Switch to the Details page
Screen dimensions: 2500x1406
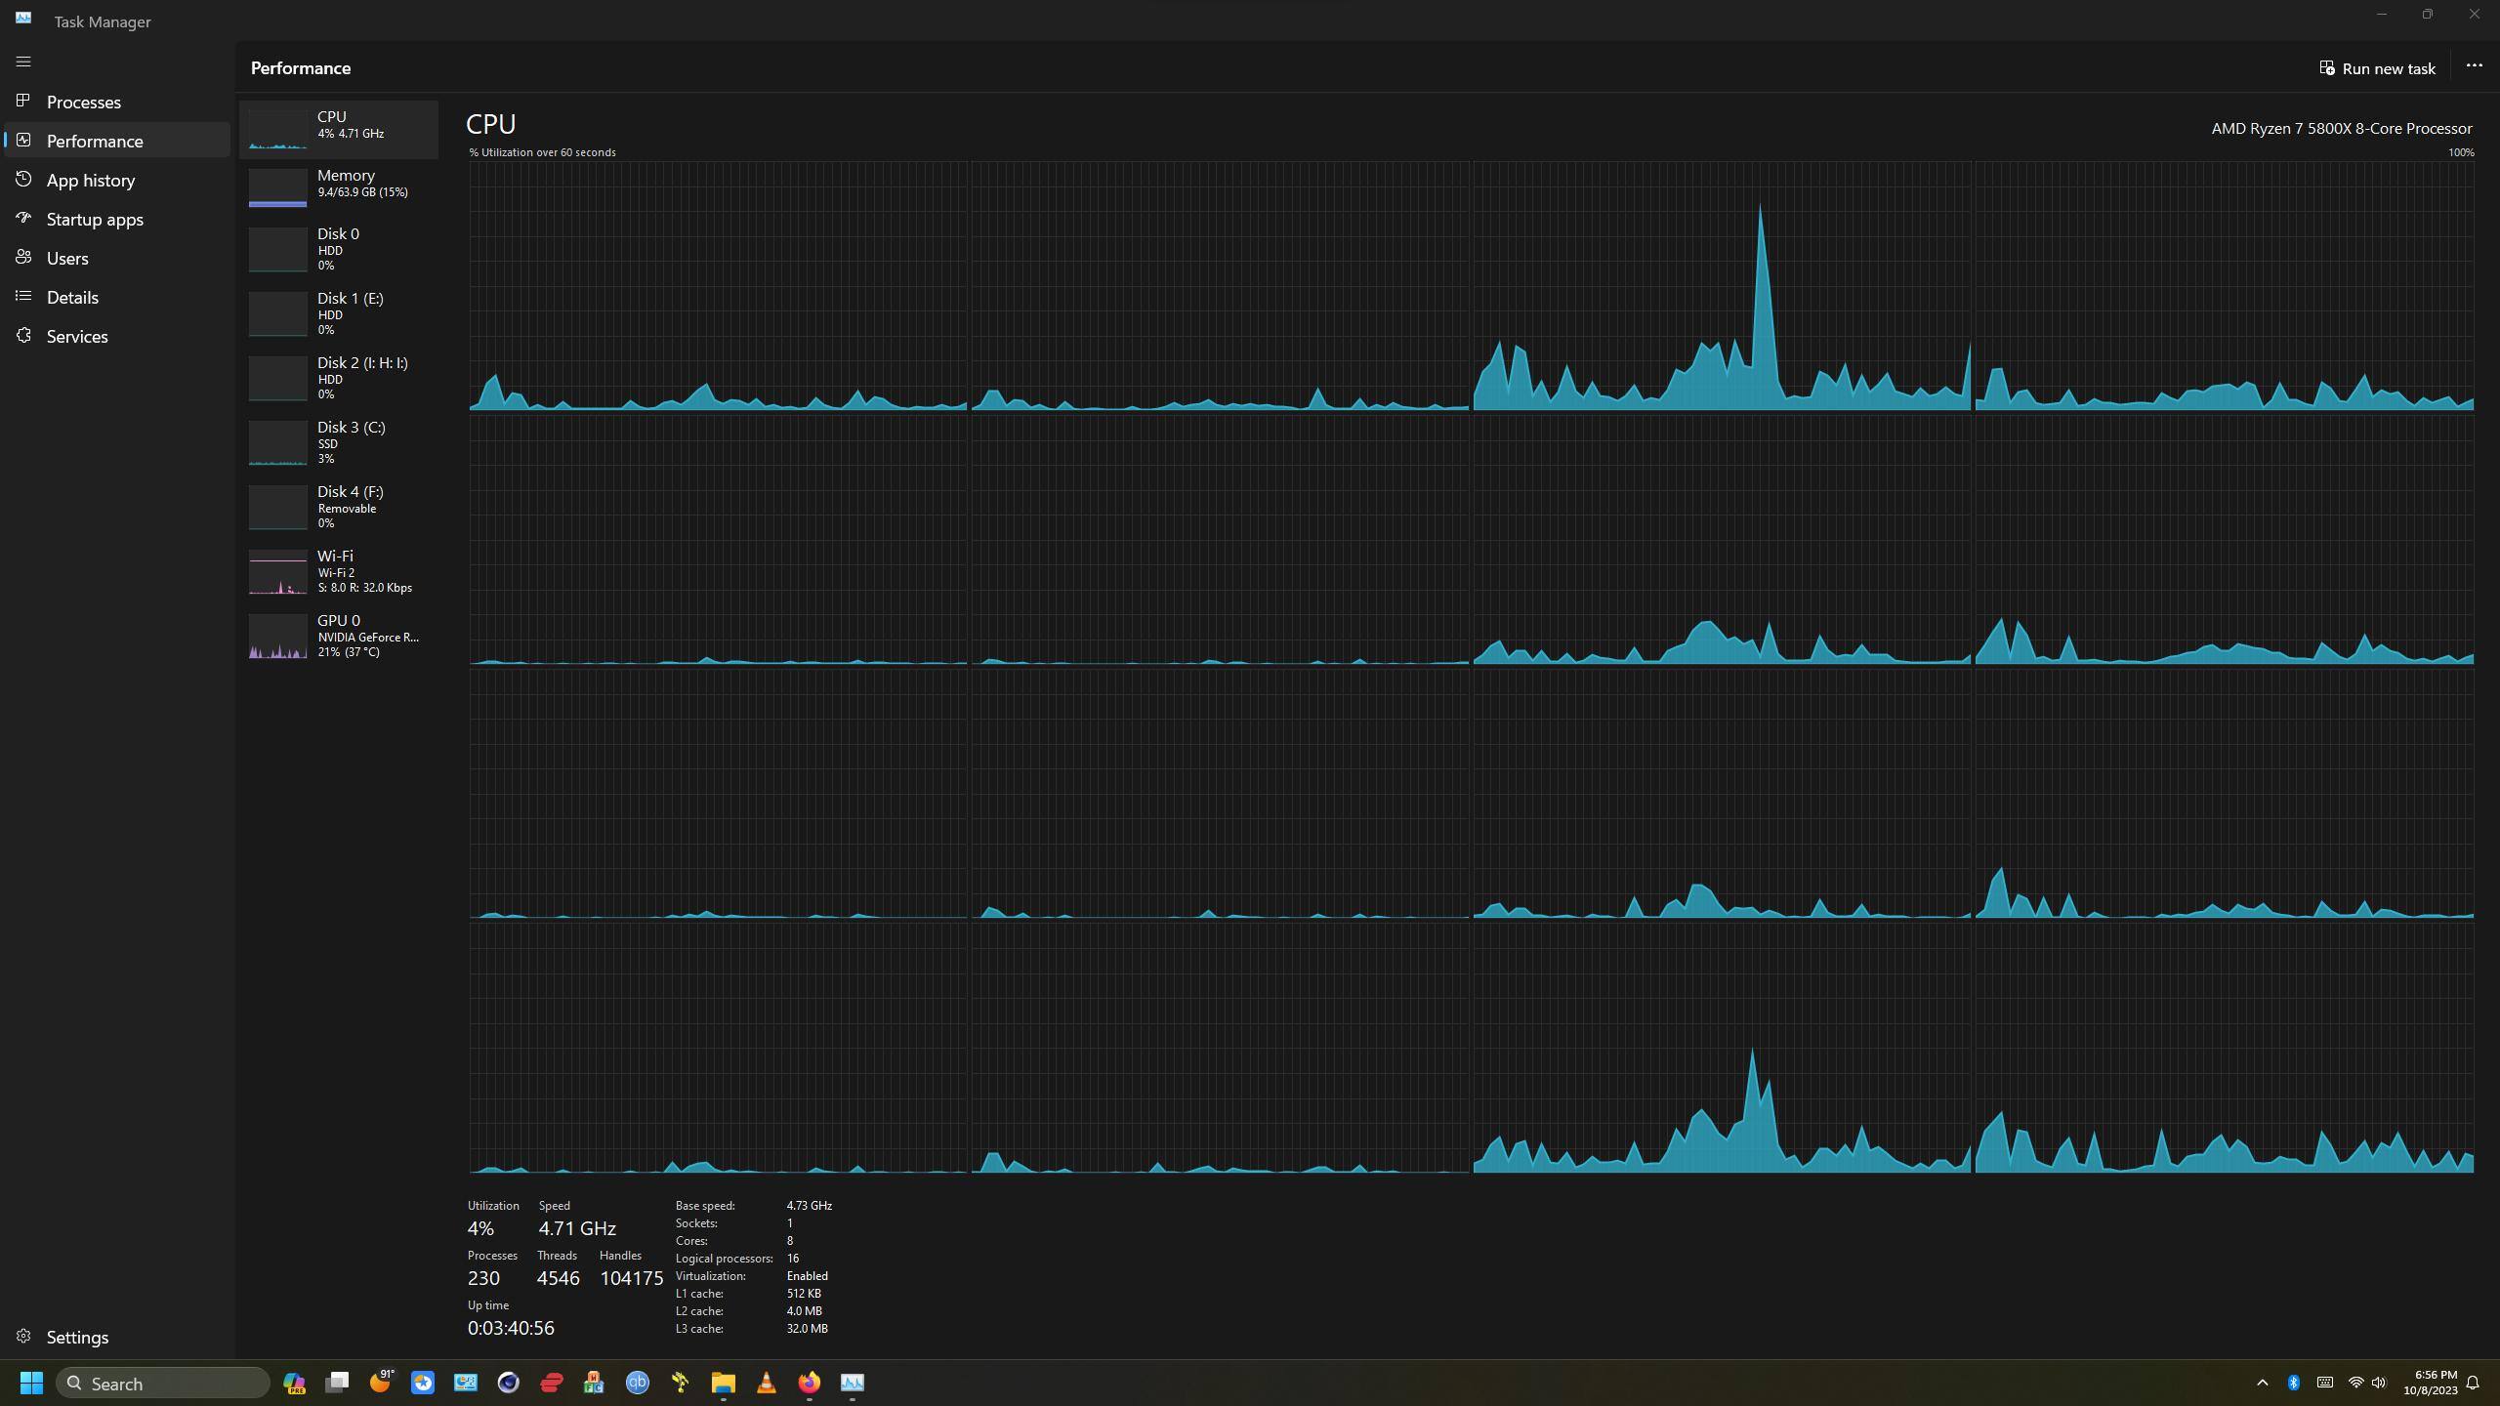coord(72,298)
